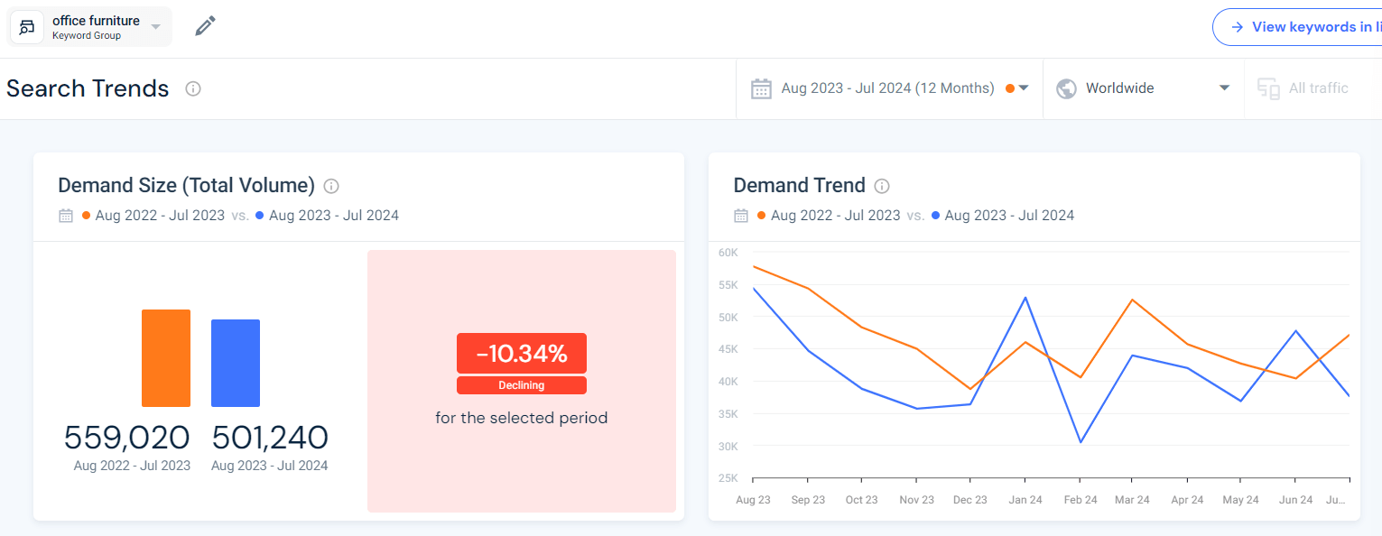
Task: Select the Search Trends heading
Action: [88, 88]
